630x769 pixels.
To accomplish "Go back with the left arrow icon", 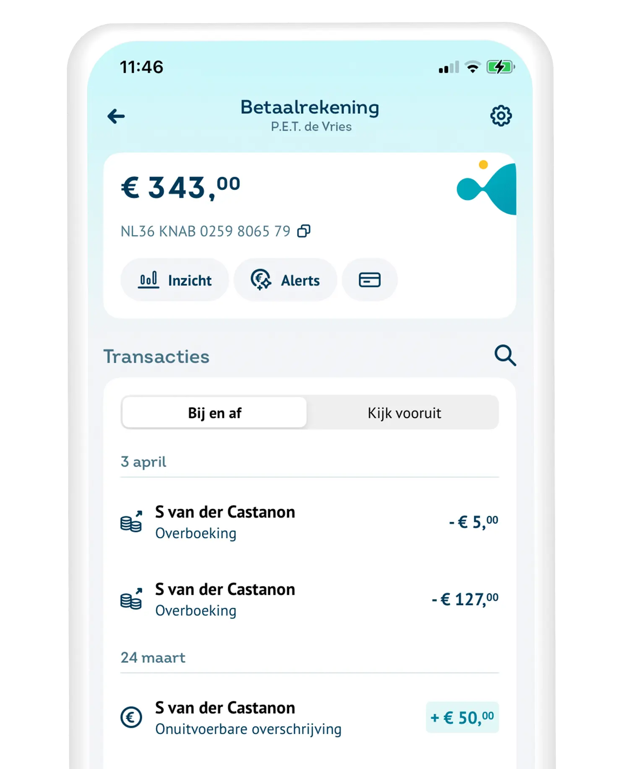I will pyautogui.click(x=116, y=116).
